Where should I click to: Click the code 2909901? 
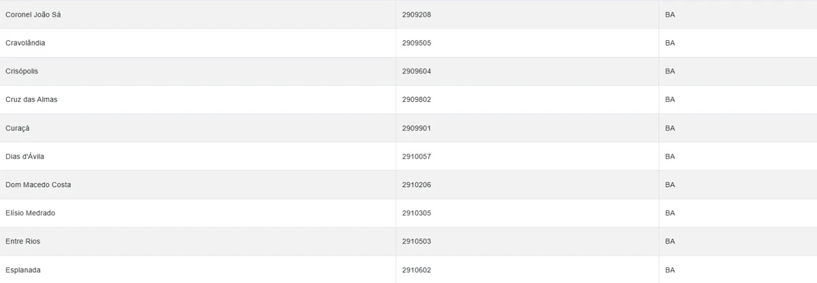point(417,128)
